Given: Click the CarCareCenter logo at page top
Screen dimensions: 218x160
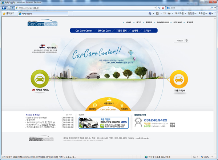Looking at the screenshot, I should 43,23.
